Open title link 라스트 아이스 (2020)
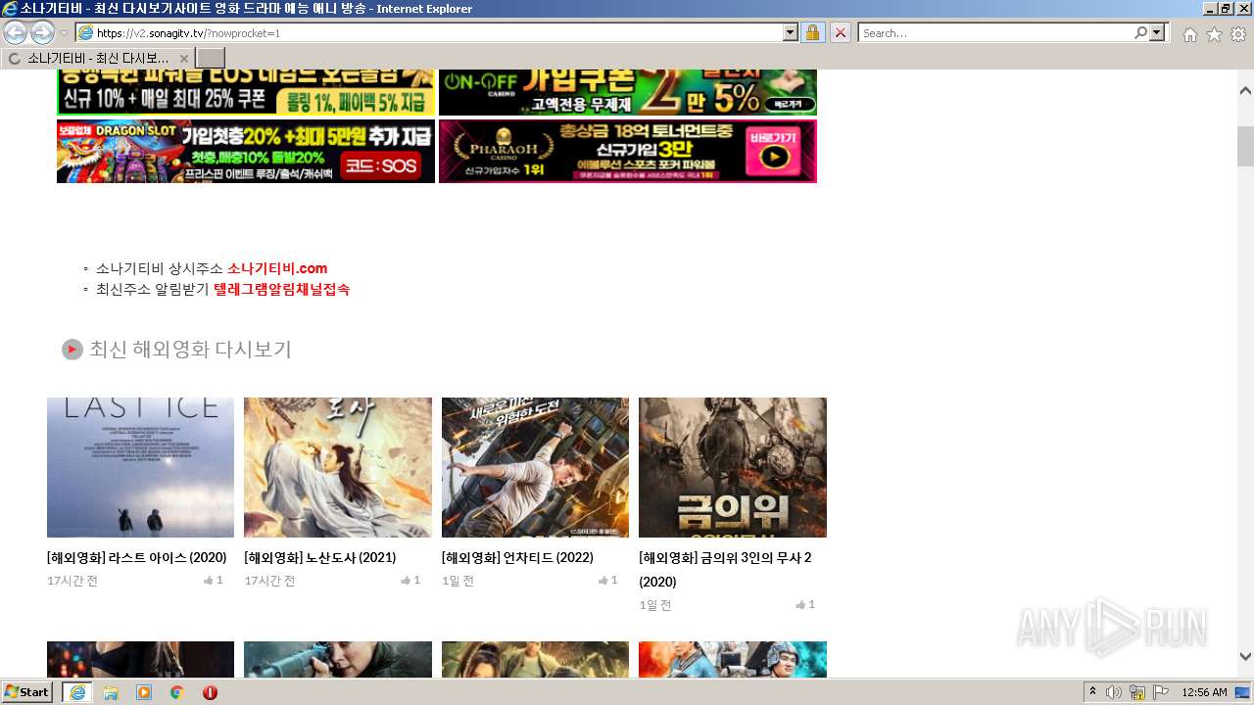 (136, 557)
